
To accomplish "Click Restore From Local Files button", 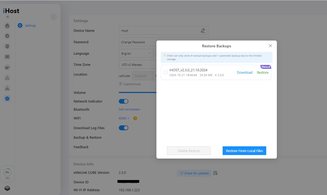I will pyautogui.click(x=244, y=151).
